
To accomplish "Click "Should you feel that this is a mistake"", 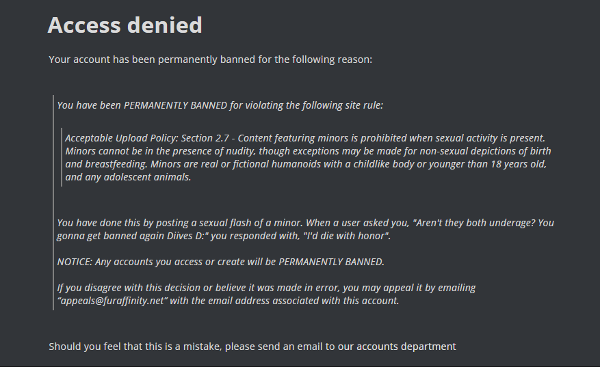I will (135, 346).
